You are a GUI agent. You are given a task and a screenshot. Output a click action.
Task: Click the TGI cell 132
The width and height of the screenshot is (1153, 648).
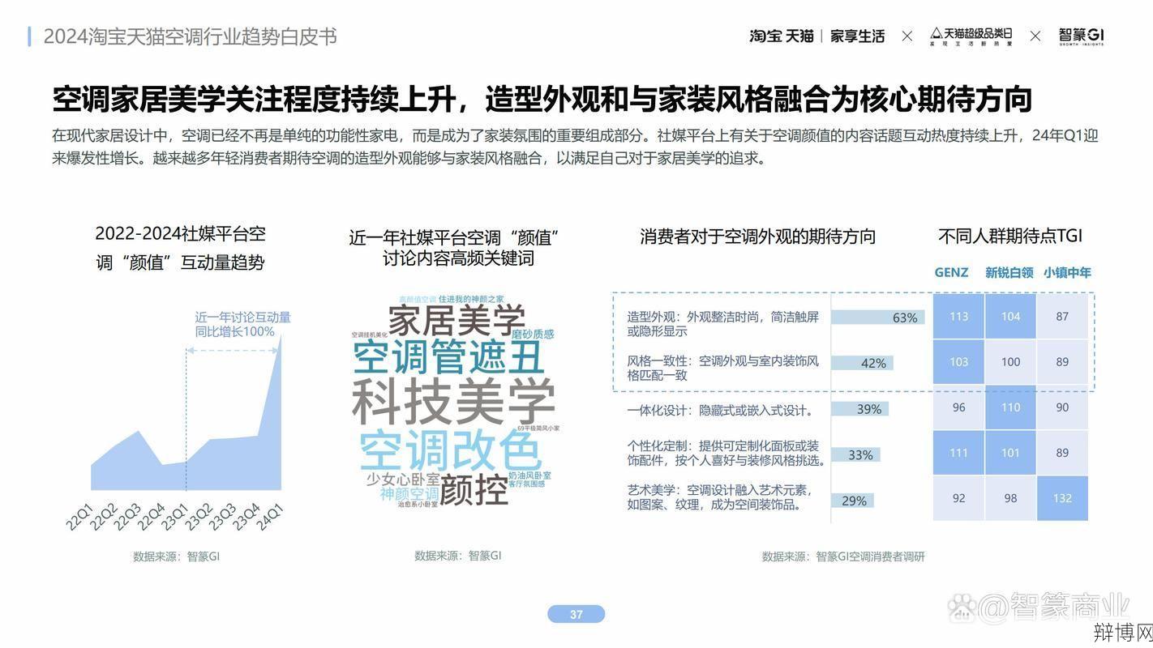click(1062, 498)
